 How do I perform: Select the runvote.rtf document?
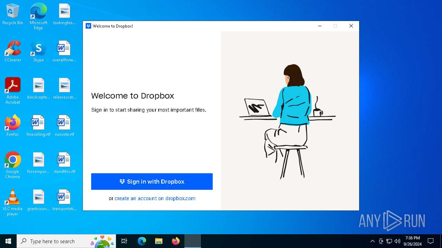pos(64,126)
